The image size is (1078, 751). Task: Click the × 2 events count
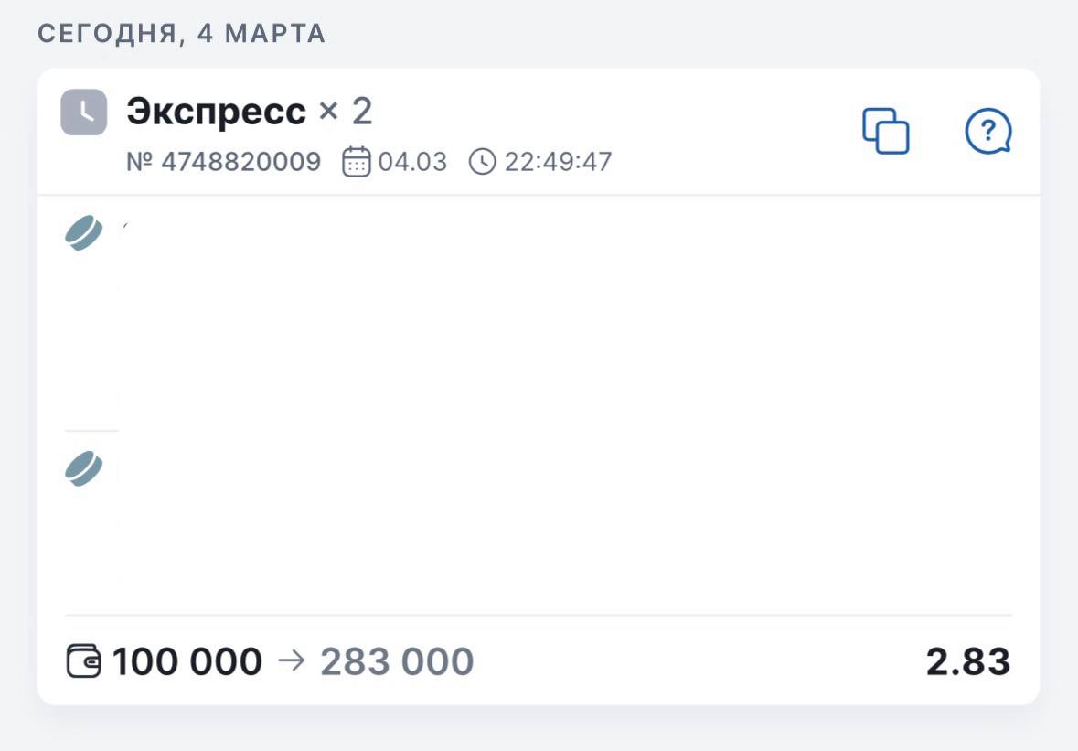click(346, 113)
